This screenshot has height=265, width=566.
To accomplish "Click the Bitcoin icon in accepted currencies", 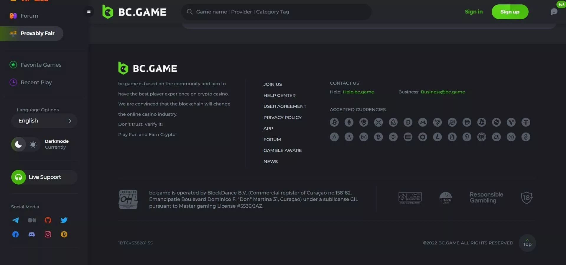I will (x=334, y=122).
